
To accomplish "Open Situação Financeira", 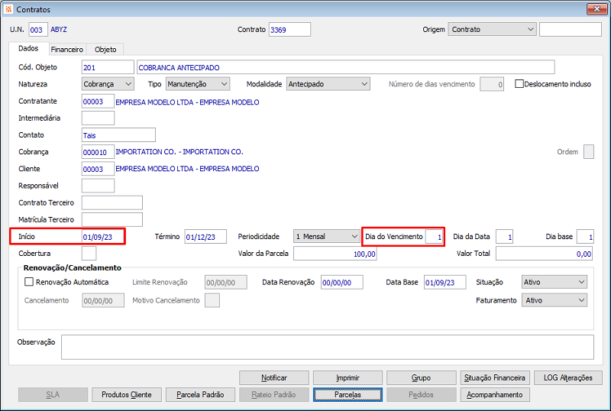I will (495, 377).
